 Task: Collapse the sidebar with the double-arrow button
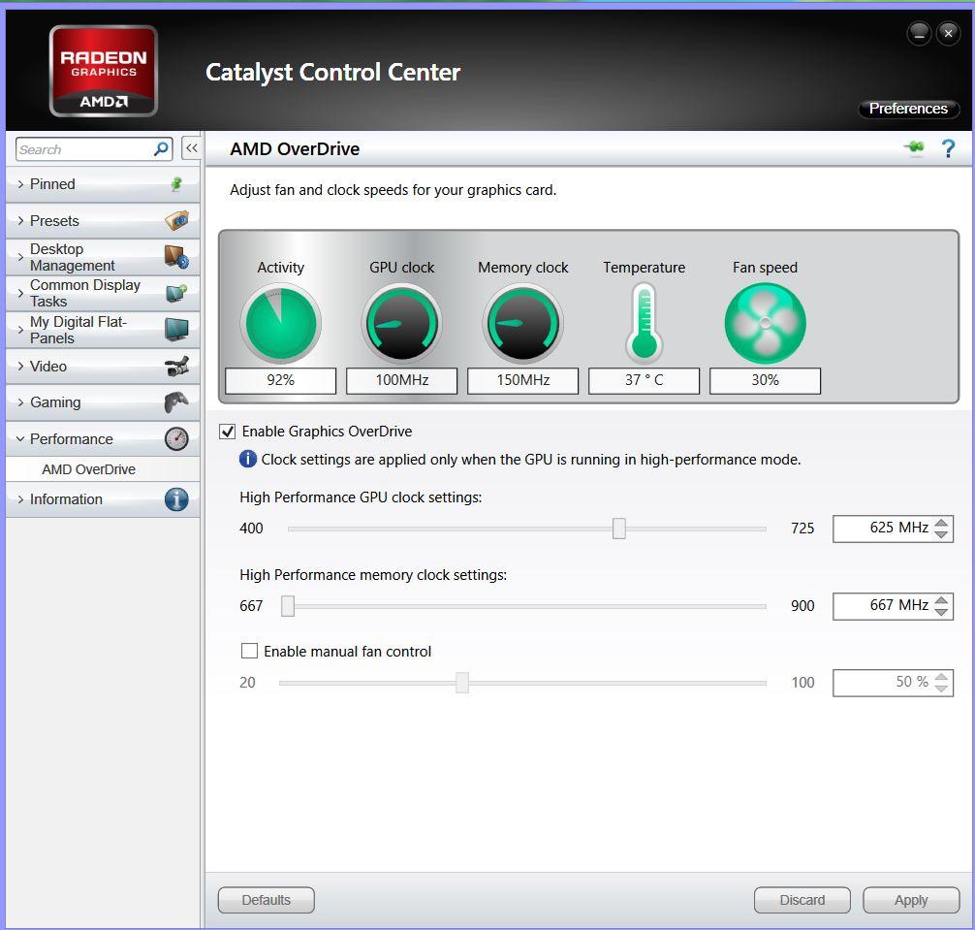coord(192,148)
